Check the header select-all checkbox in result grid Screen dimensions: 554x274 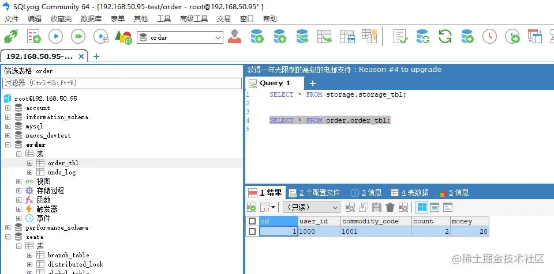point(252,221)
